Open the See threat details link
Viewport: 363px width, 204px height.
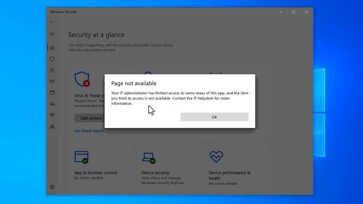[89, 131]
